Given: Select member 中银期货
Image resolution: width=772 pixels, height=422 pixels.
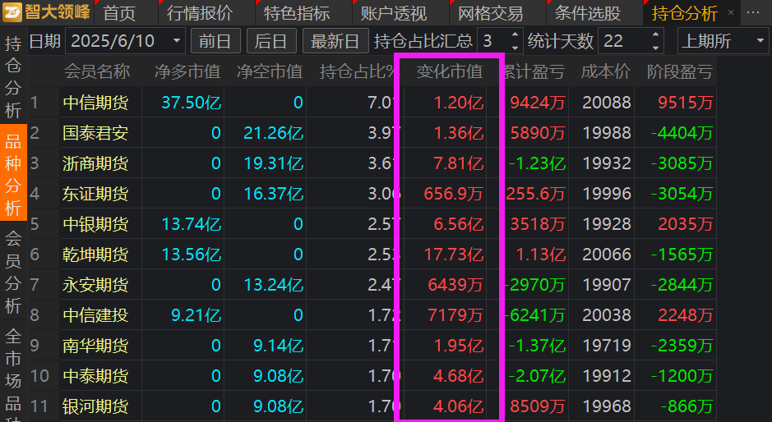Looking at the screenshot, I should 95,224.
